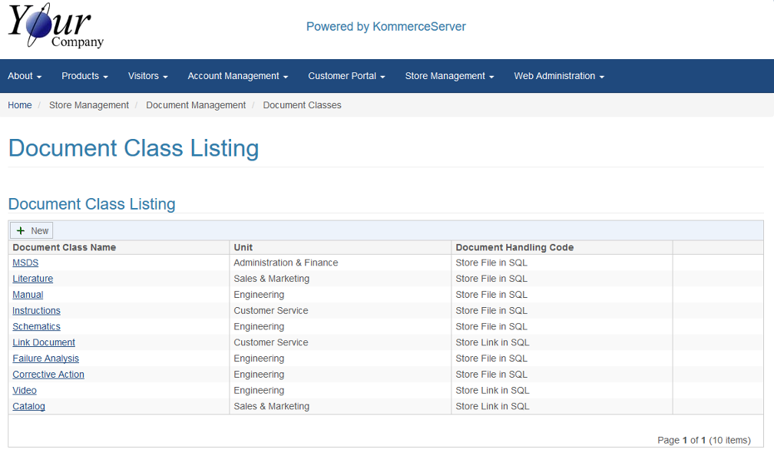Go to the Home breadcrumb link
Screen dimensions: 774x456
(20, 105)
